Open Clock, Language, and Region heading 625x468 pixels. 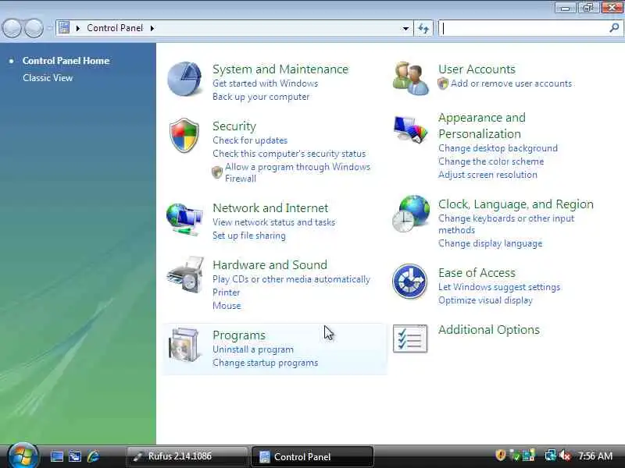pos(516,204)
